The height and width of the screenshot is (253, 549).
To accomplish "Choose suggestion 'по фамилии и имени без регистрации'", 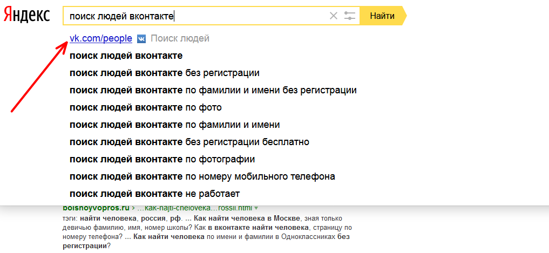I will 213,90.
